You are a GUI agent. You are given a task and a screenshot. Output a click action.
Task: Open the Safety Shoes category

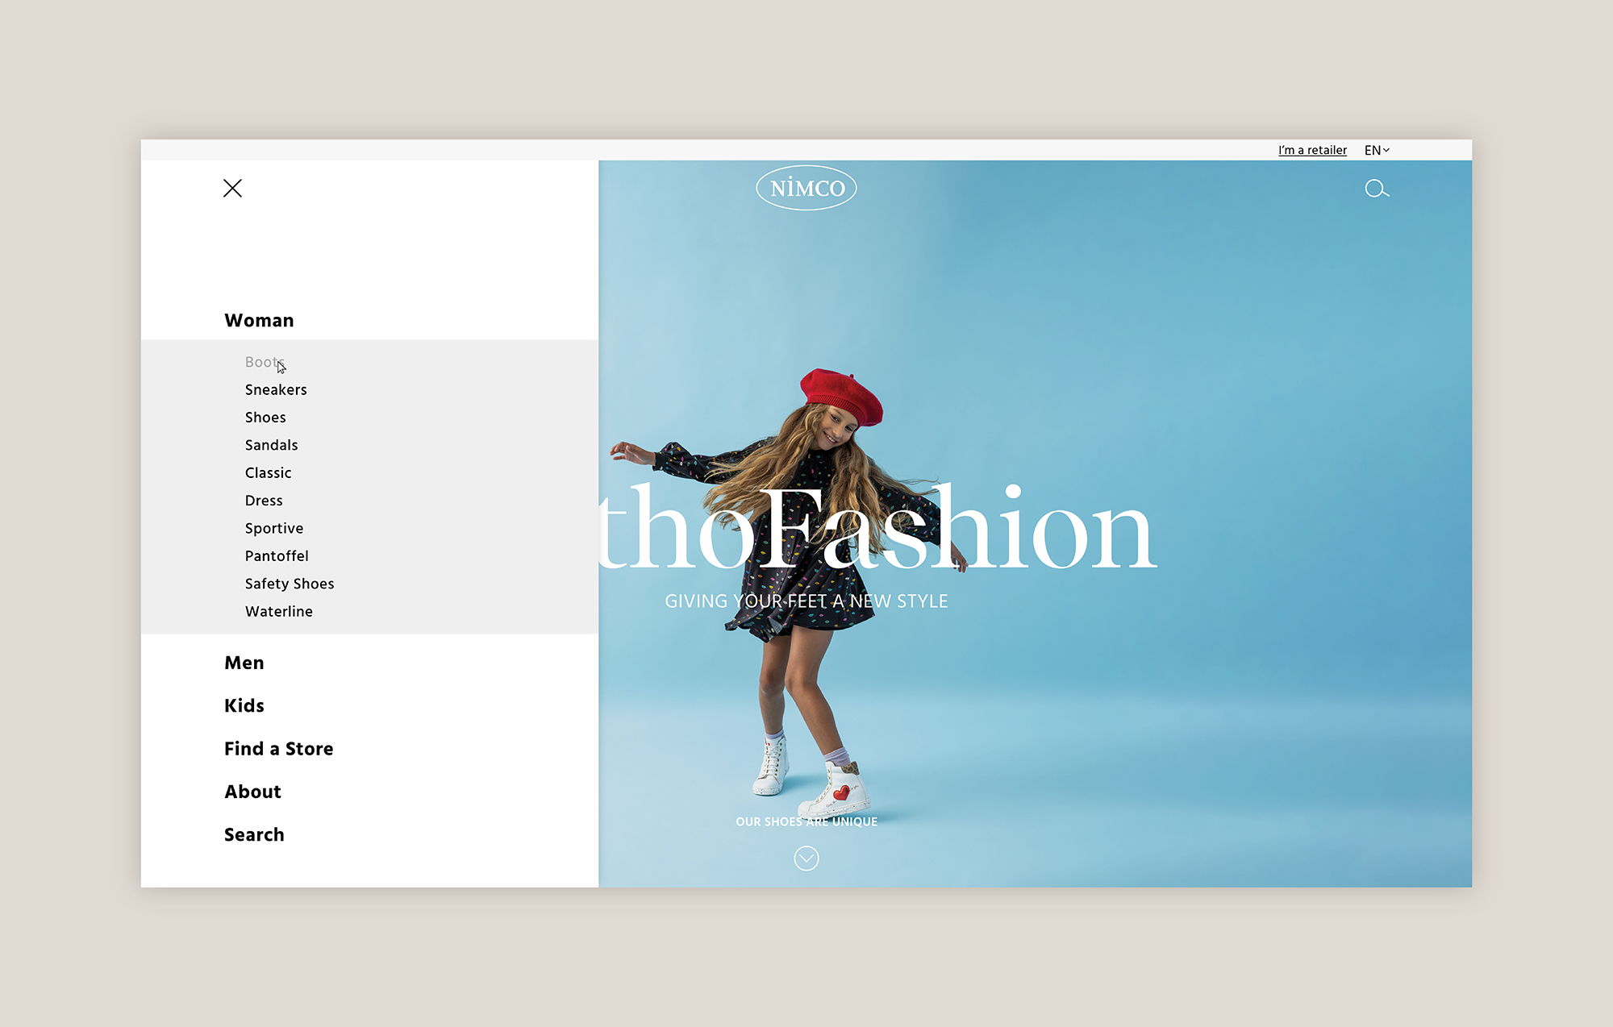click(289, 584)
